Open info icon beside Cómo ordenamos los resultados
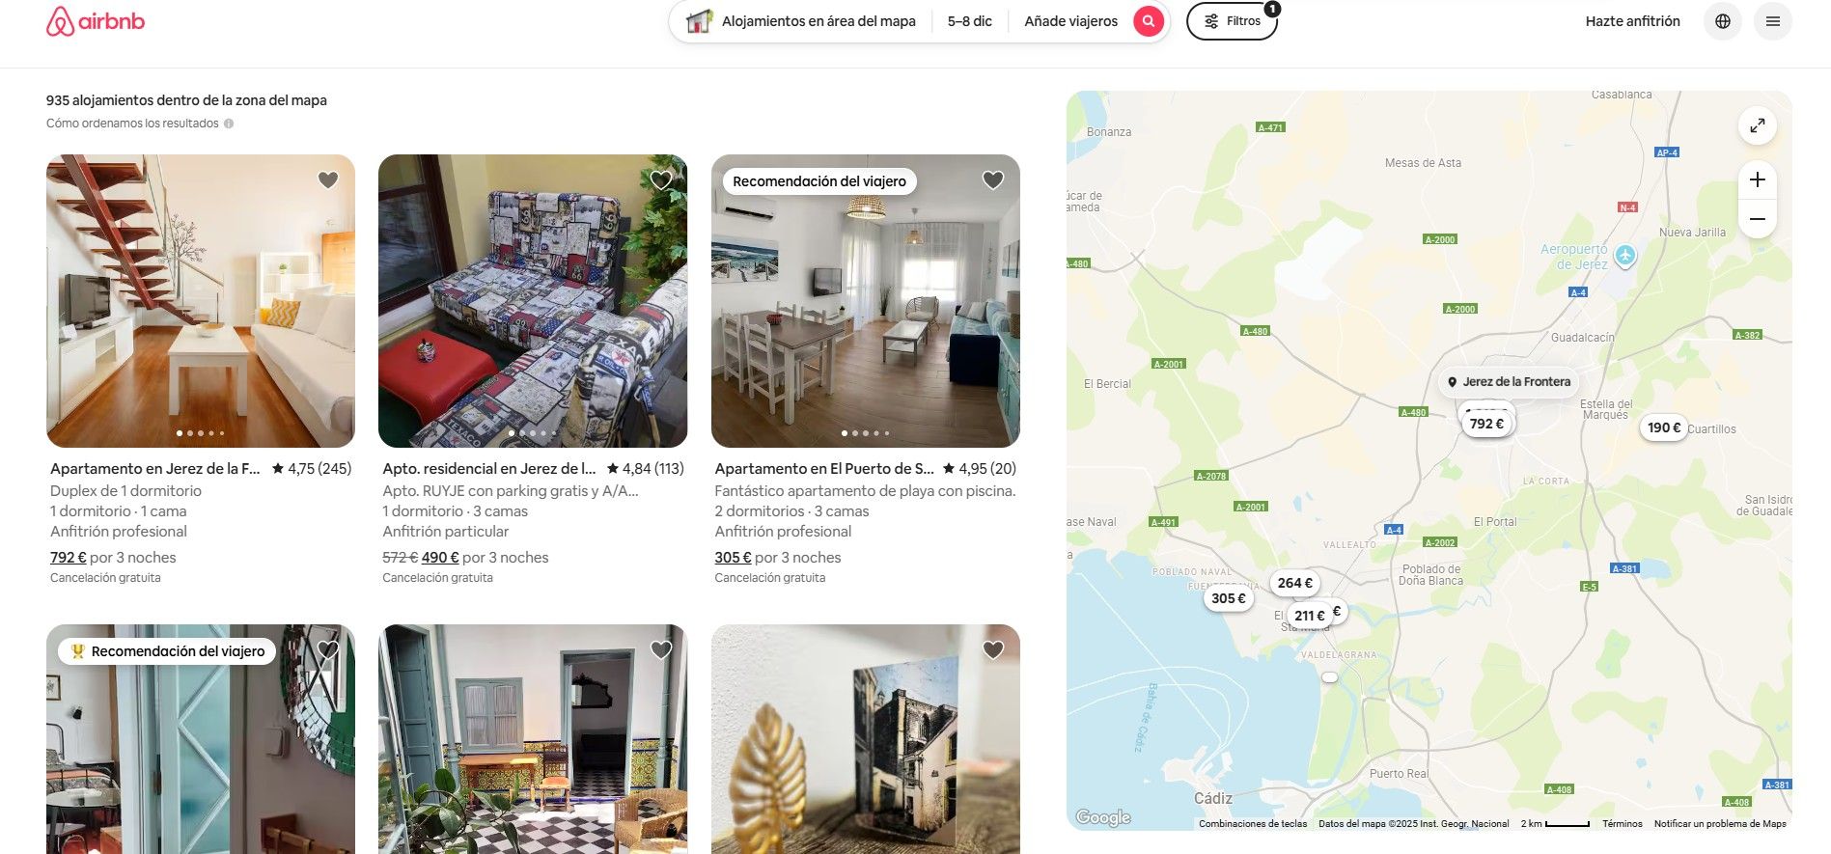The width and height of the screenshot is (1831, 854). (229, 124)
